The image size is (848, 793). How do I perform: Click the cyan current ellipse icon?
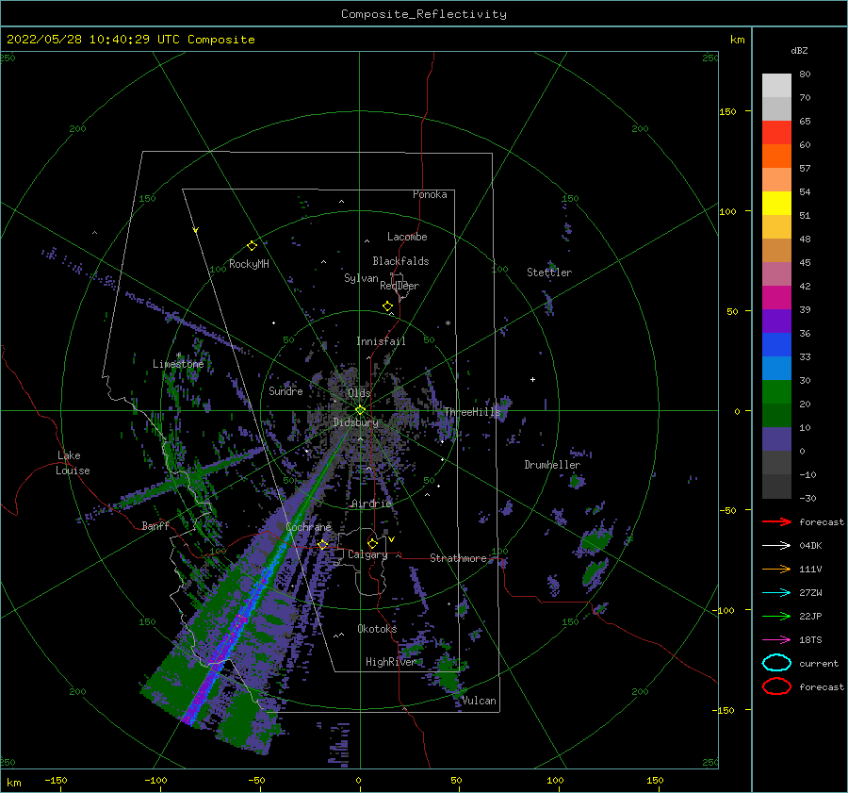(776, 663)
